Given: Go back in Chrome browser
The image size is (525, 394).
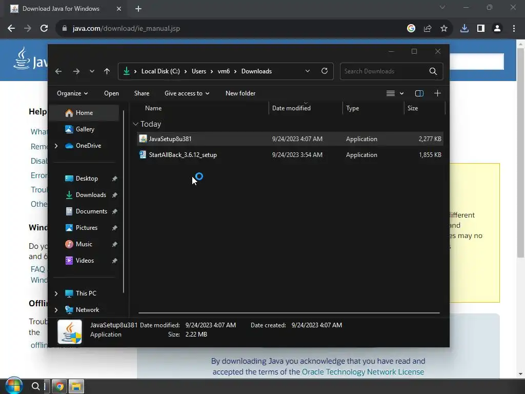Looking at the screenshot, I should 11,29.
